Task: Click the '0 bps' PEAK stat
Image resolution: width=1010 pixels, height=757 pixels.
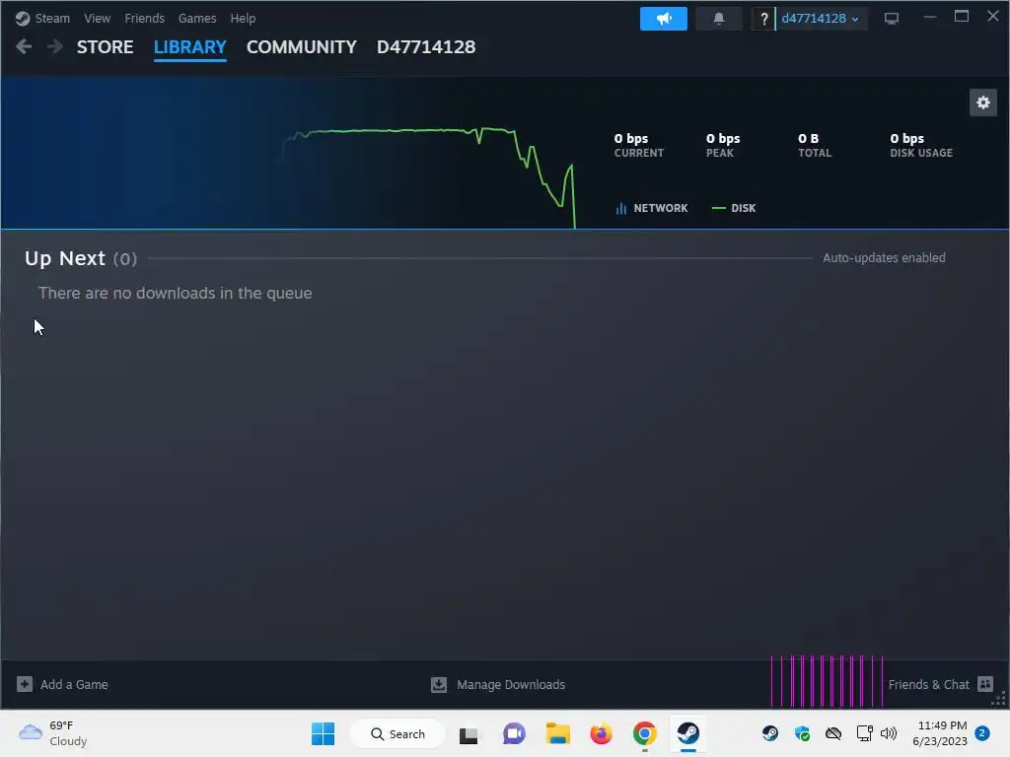Action: pyautogui.click(x=723, y=145)
